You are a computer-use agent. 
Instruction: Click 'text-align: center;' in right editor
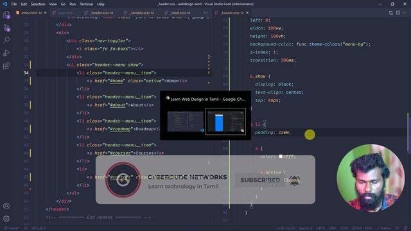click(x=279, y=92)
